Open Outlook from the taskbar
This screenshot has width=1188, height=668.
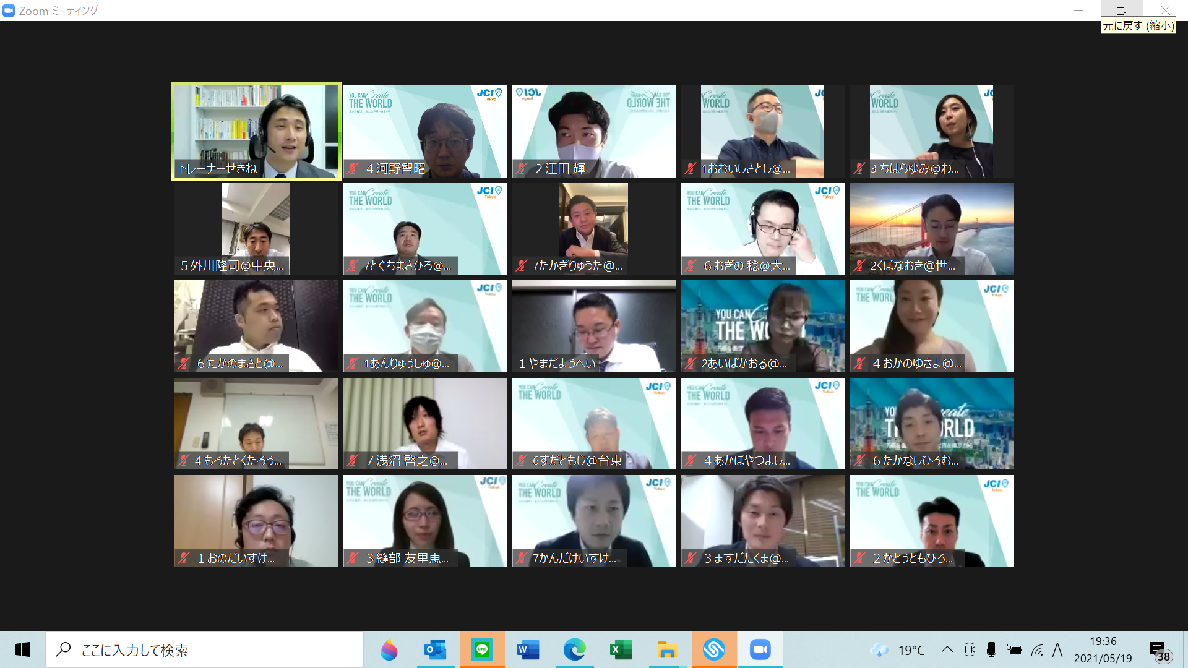point(435,649)
